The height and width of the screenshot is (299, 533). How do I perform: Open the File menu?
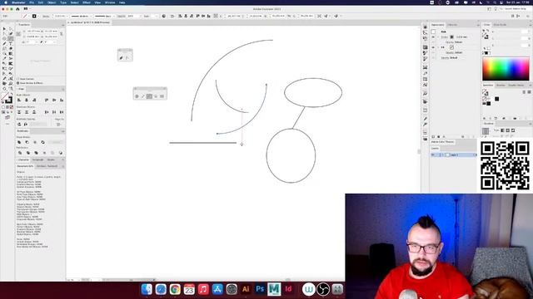click(x=32, y=2)
